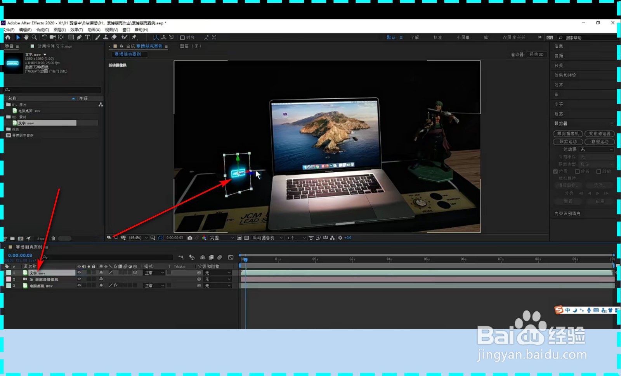Select the Clone Stamp tool
Image resolution: width=621 pixels, height=376 pixels.
(106, 37)
